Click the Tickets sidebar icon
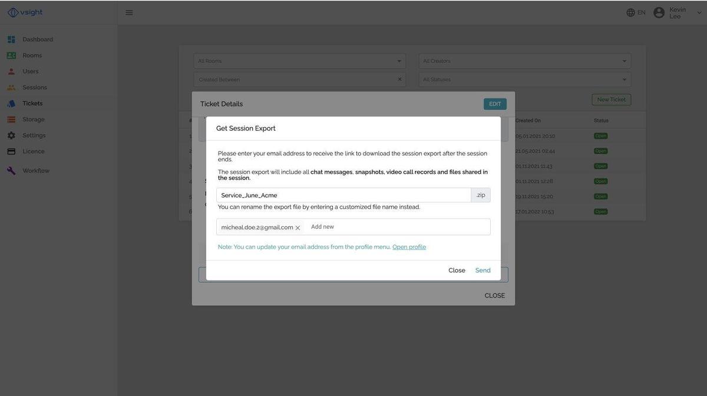Screen dimensions: 707x396 coord(11,103)
